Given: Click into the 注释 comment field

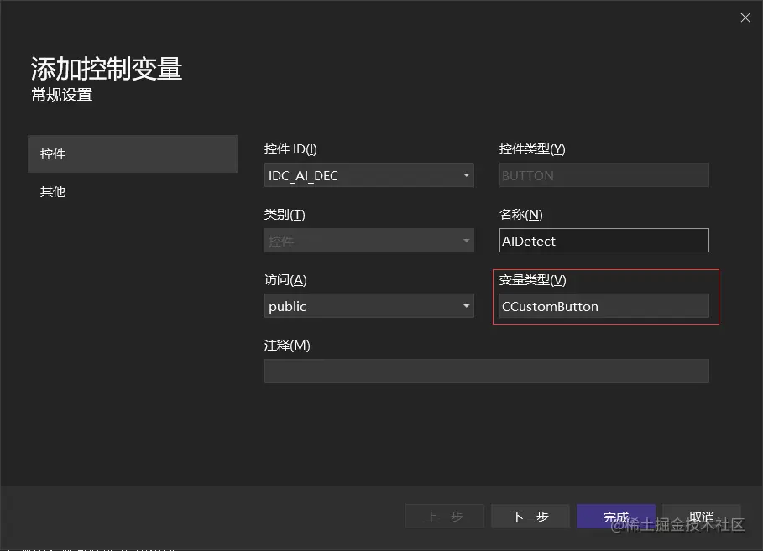Looking at the screenshot, I should pos(487,372).
